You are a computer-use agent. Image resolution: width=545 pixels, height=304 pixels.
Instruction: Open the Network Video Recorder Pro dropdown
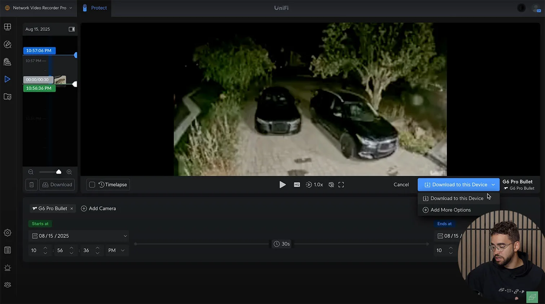coord(39,8)
